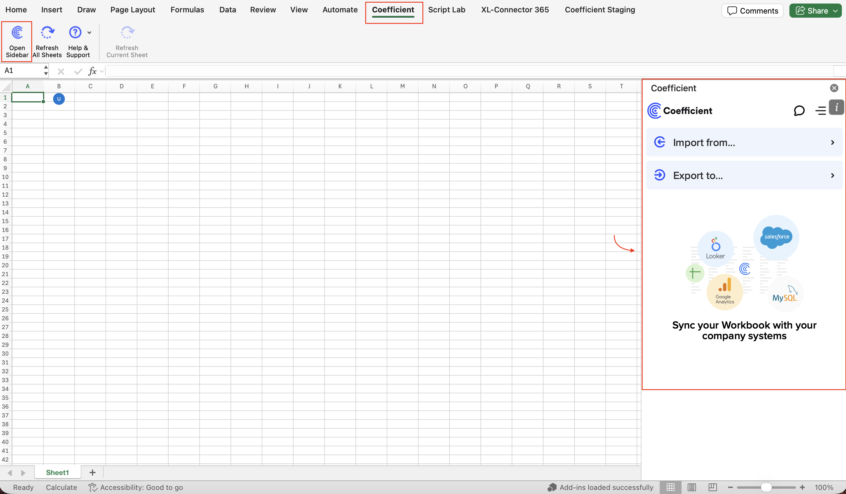This screenshot has height=494, width=846.
Task: Click the chat bubble icon in the Coefficient sidebar
Action: [799, 111]
